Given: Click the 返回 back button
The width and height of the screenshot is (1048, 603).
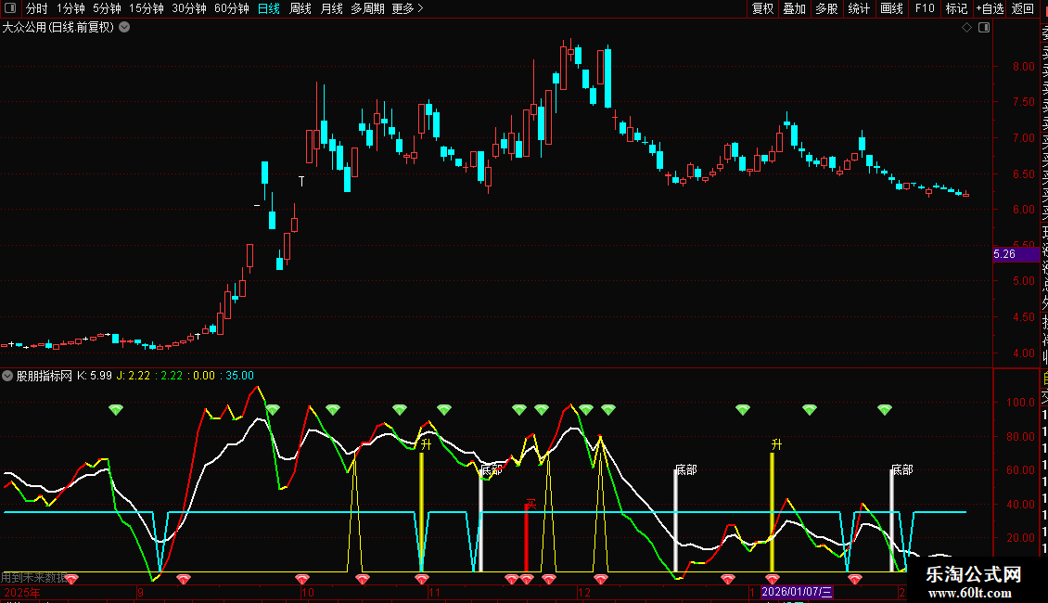Looking at the screenshot, I should pyautogui.click(x=1023, y=8).
